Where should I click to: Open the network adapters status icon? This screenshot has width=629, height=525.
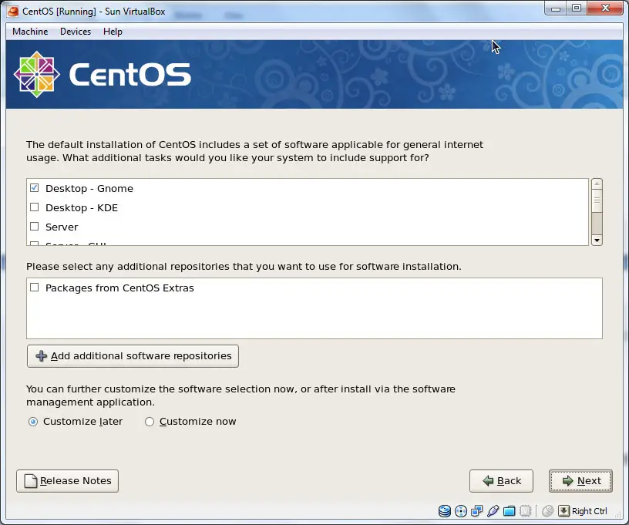(477, 511)
